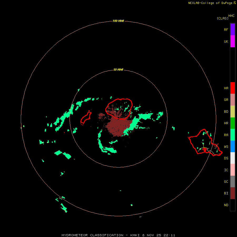Click the ND black legend swatch
The height and width of the screenshot is (237, 237).
[x=233, y=205]
